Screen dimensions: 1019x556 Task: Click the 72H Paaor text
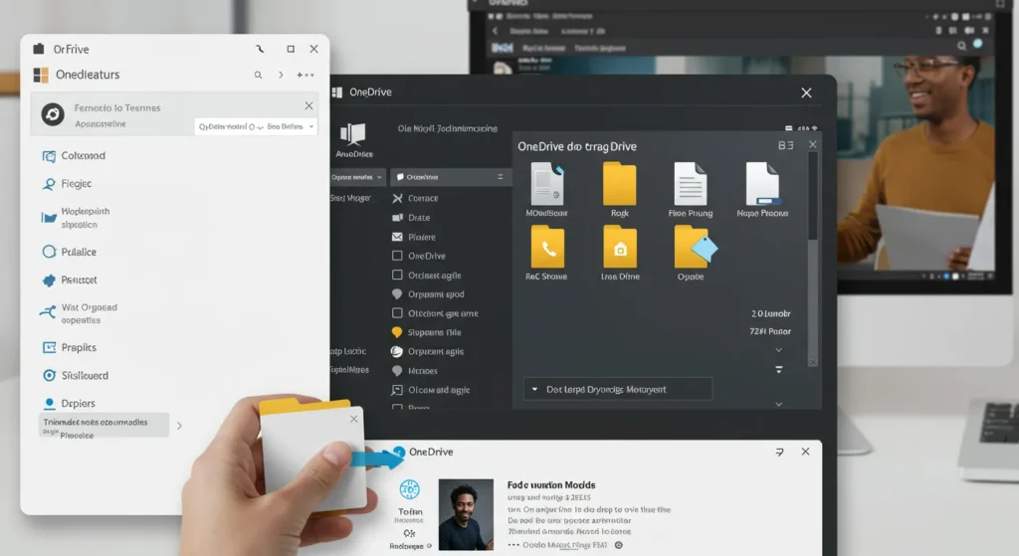tap(770, 331)
